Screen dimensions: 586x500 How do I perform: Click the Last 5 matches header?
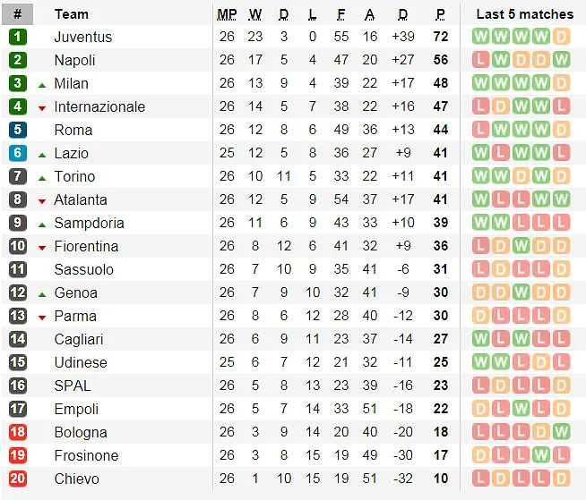[x=524, y=13]
